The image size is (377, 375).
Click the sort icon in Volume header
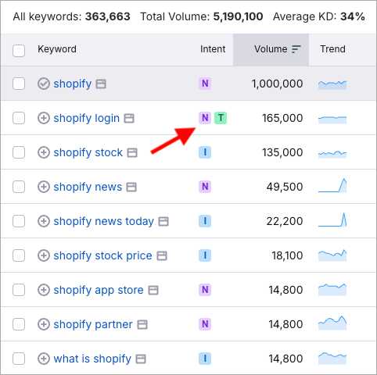coord(296,49)
